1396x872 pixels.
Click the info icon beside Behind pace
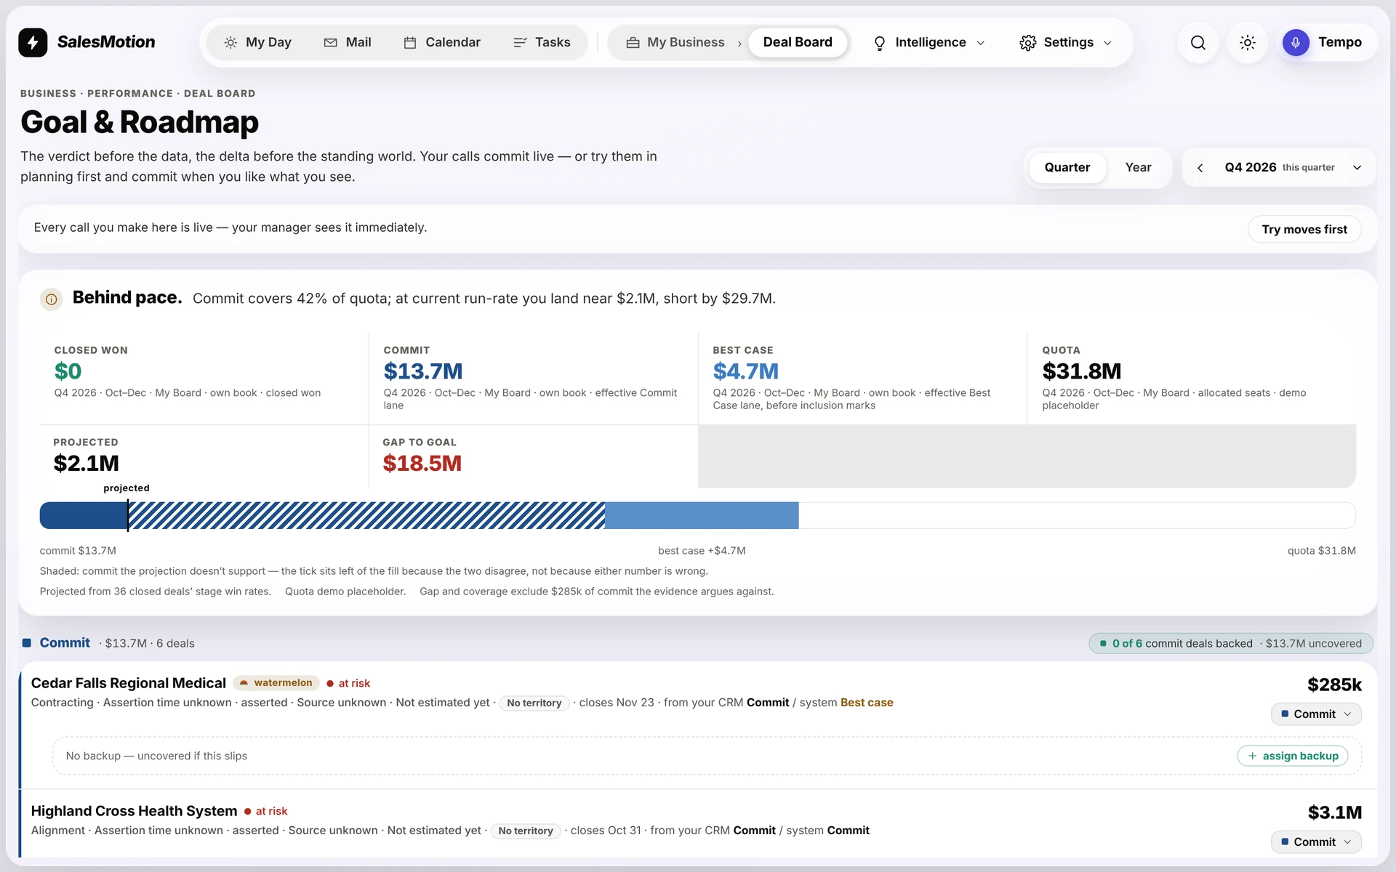click(x=51, y=299)
